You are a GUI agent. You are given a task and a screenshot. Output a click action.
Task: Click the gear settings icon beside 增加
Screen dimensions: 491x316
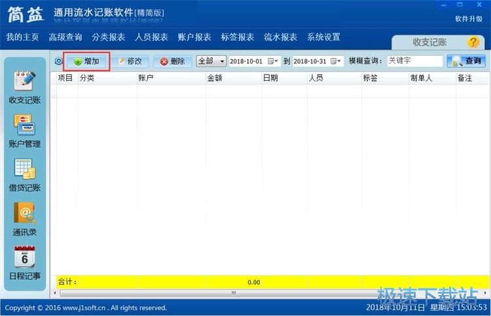click(x=58, y=61)
